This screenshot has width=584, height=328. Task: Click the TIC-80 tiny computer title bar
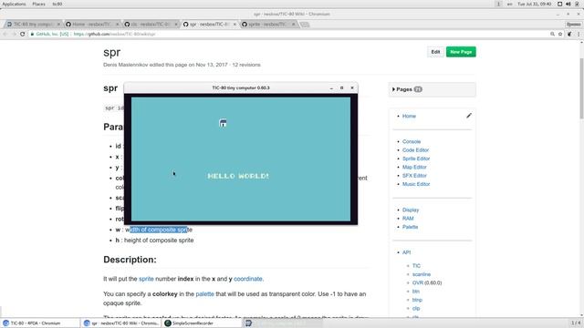pyautogui.click(x=241, y=87)
